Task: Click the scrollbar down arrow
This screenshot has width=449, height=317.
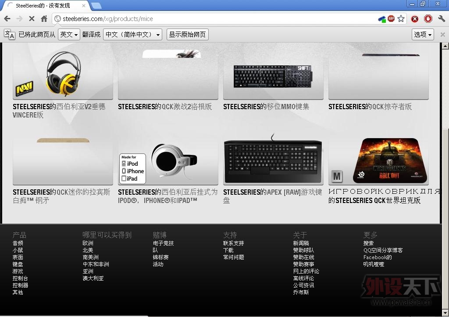Action: click(445, 313)
